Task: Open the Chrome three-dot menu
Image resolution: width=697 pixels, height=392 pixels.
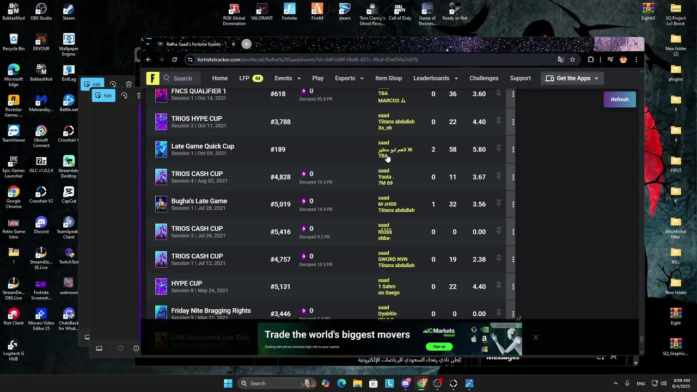Action: coord(636,60)
